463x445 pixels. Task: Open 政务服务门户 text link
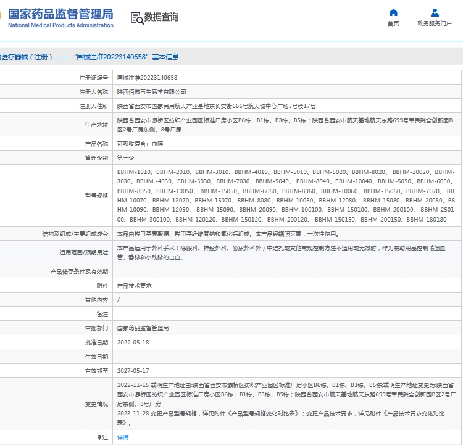point(435,23)
